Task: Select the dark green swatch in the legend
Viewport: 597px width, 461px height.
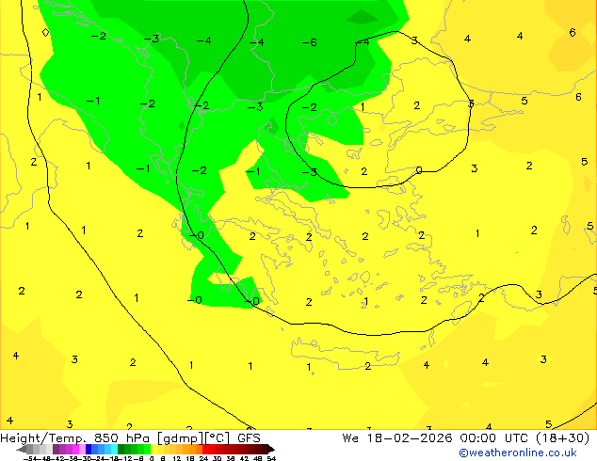Action: [x=121, y=449]
